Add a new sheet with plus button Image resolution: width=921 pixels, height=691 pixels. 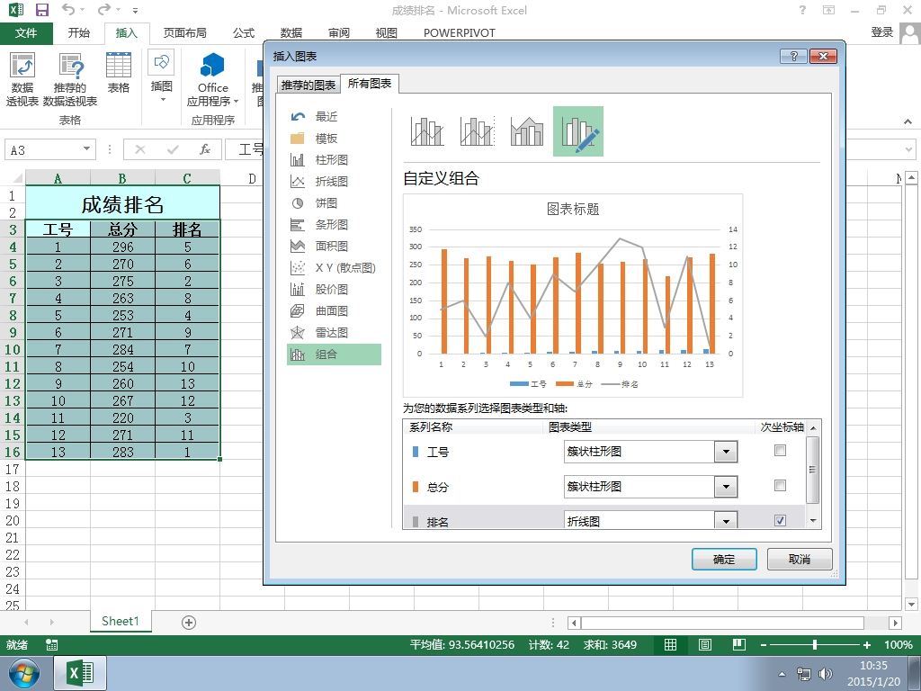pyautogui.click(x=189, y=623)
